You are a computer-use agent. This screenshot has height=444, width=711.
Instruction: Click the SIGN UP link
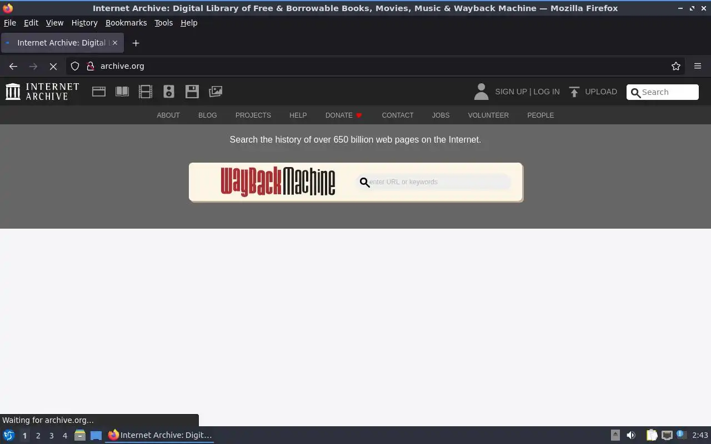point(511,92)
